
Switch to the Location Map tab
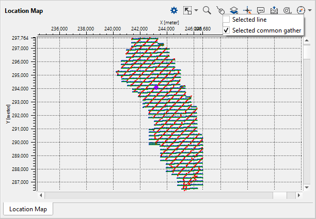[x=28, y=209]
